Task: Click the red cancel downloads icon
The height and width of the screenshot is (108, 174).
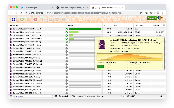Action: coord(35,19)
